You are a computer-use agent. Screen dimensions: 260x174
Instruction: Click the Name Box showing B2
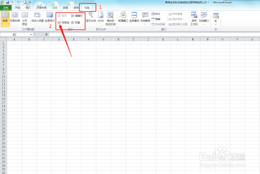click(15, 34)
